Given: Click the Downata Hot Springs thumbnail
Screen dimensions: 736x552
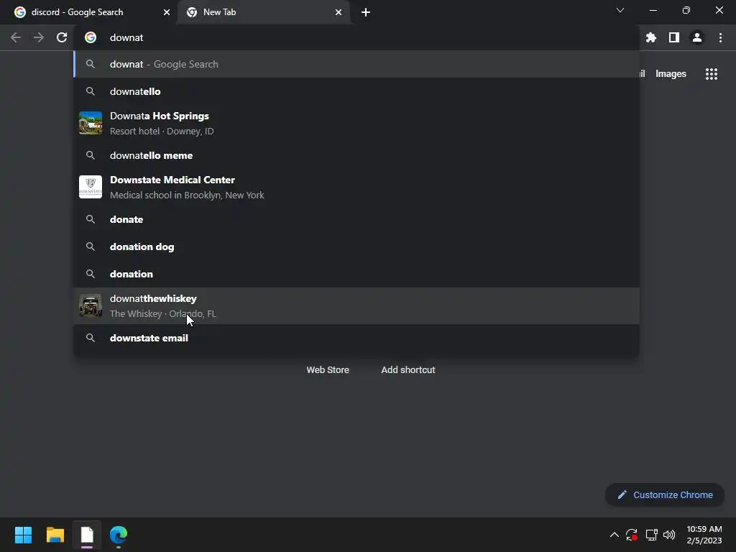Looking at the screenshot, I should (x=91, y=123).
